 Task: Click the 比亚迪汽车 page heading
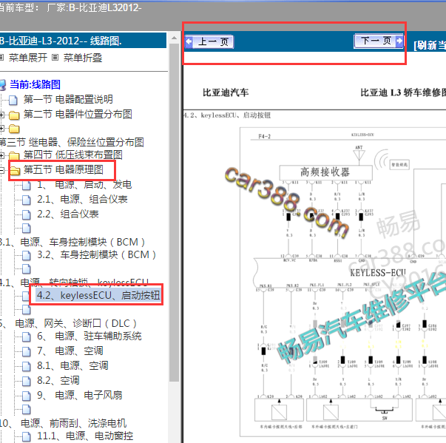(x=226, y=92)
